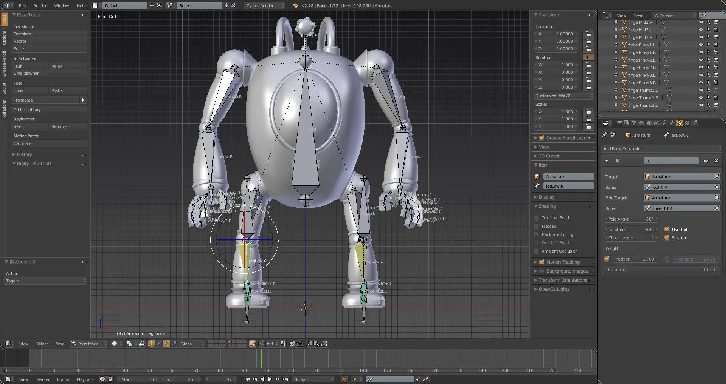The image size is (726, 384).
Task: Open the Object Constraints tab (chain icon)
Action: click(657, 123)
